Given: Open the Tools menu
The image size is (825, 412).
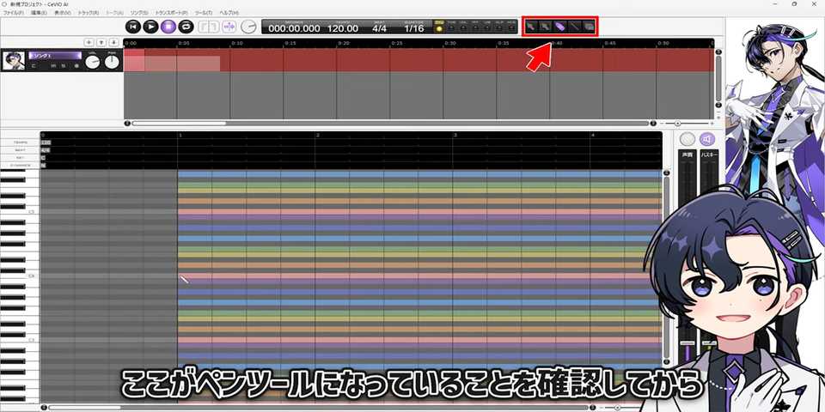Looking at the screenshot, I should point(204,12).
